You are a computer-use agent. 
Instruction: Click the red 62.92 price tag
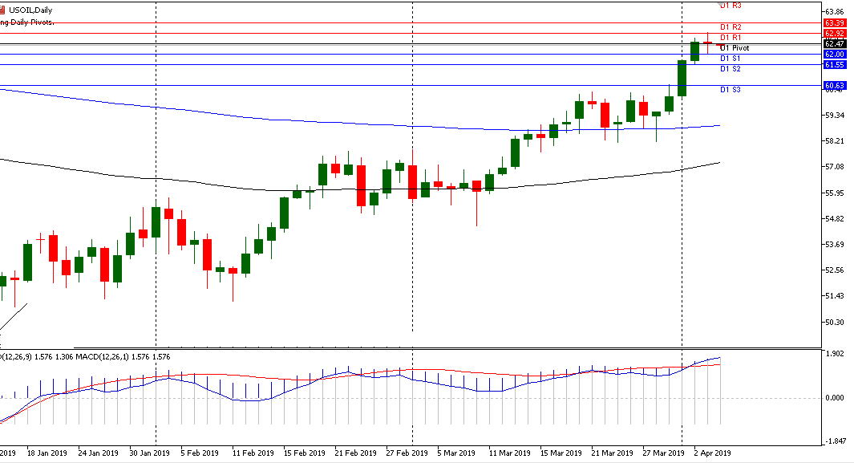click(x=835, y=34)
